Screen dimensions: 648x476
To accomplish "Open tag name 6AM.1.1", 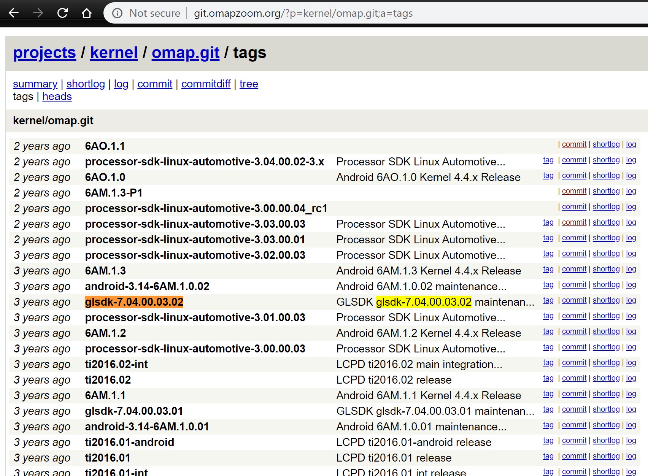I will 105,395.
